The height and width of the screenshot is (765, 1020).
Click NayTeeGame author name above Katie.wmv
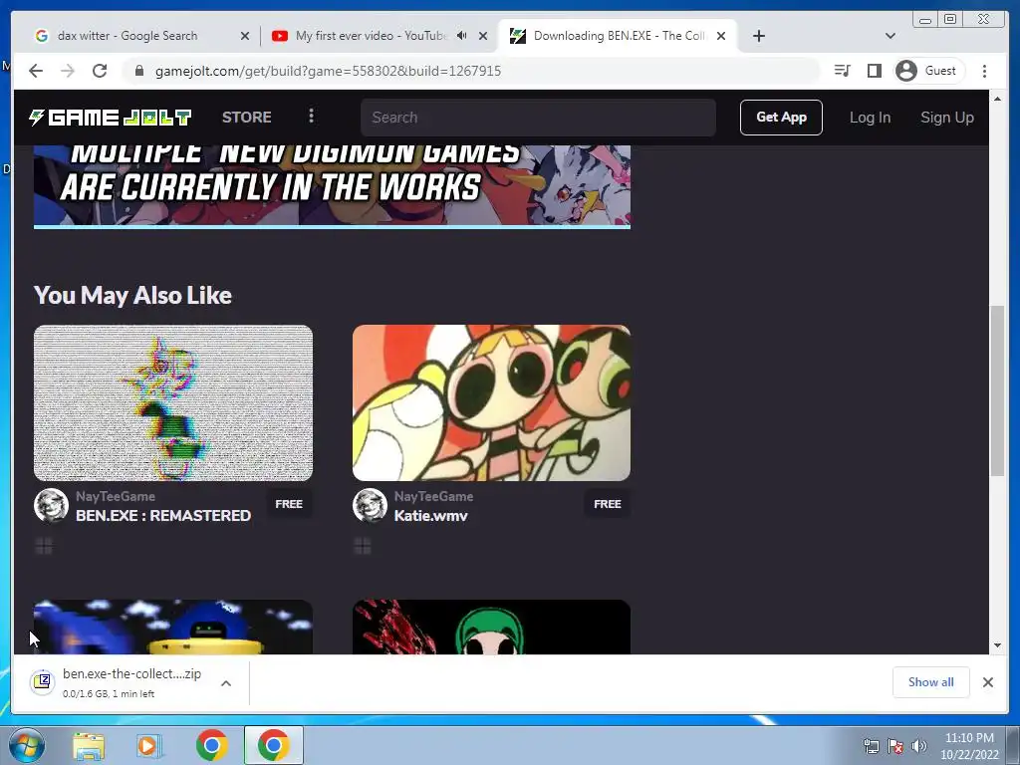[433, 496]
